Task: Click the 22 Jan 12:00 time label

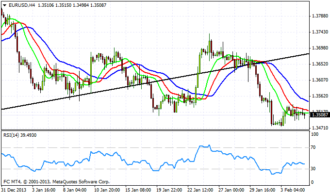Action: pyautogui.click(x=200, y=190)
